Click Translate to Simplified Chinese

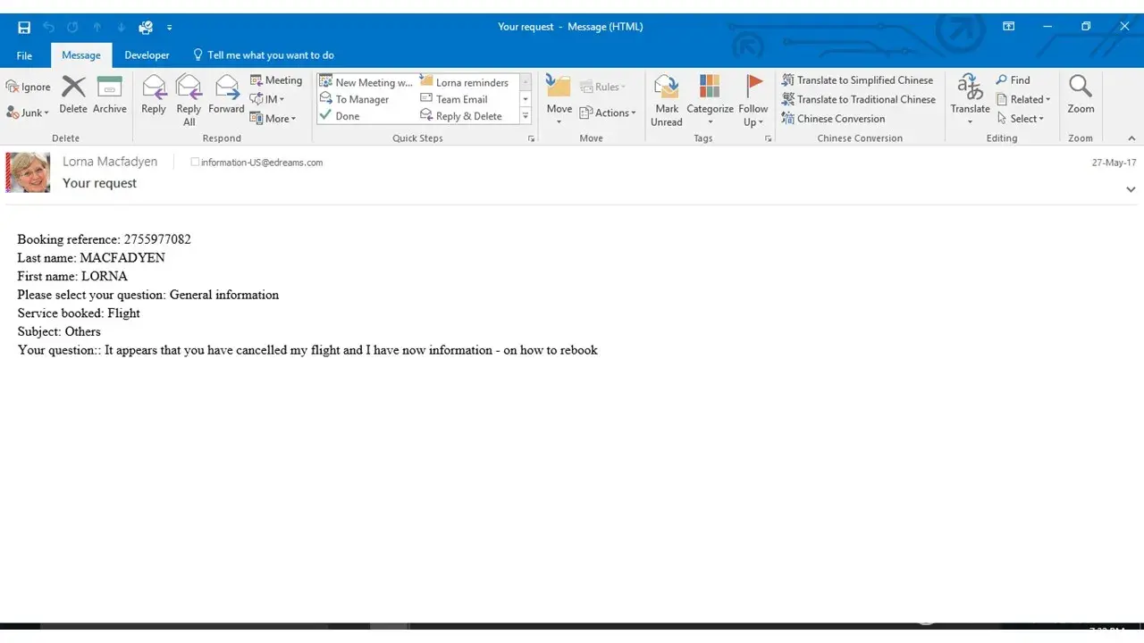(857, 80)
